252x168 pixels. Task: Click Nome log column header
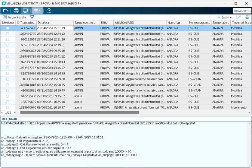click(177, 23)
